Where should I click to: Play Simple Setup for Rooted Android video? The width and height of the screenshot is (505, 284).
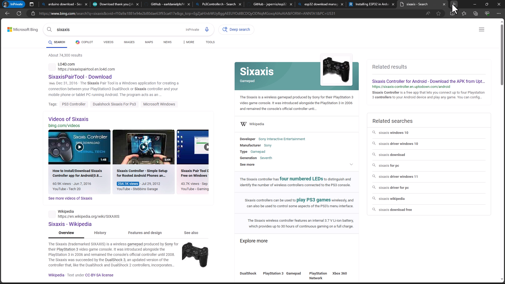(144, 147)
